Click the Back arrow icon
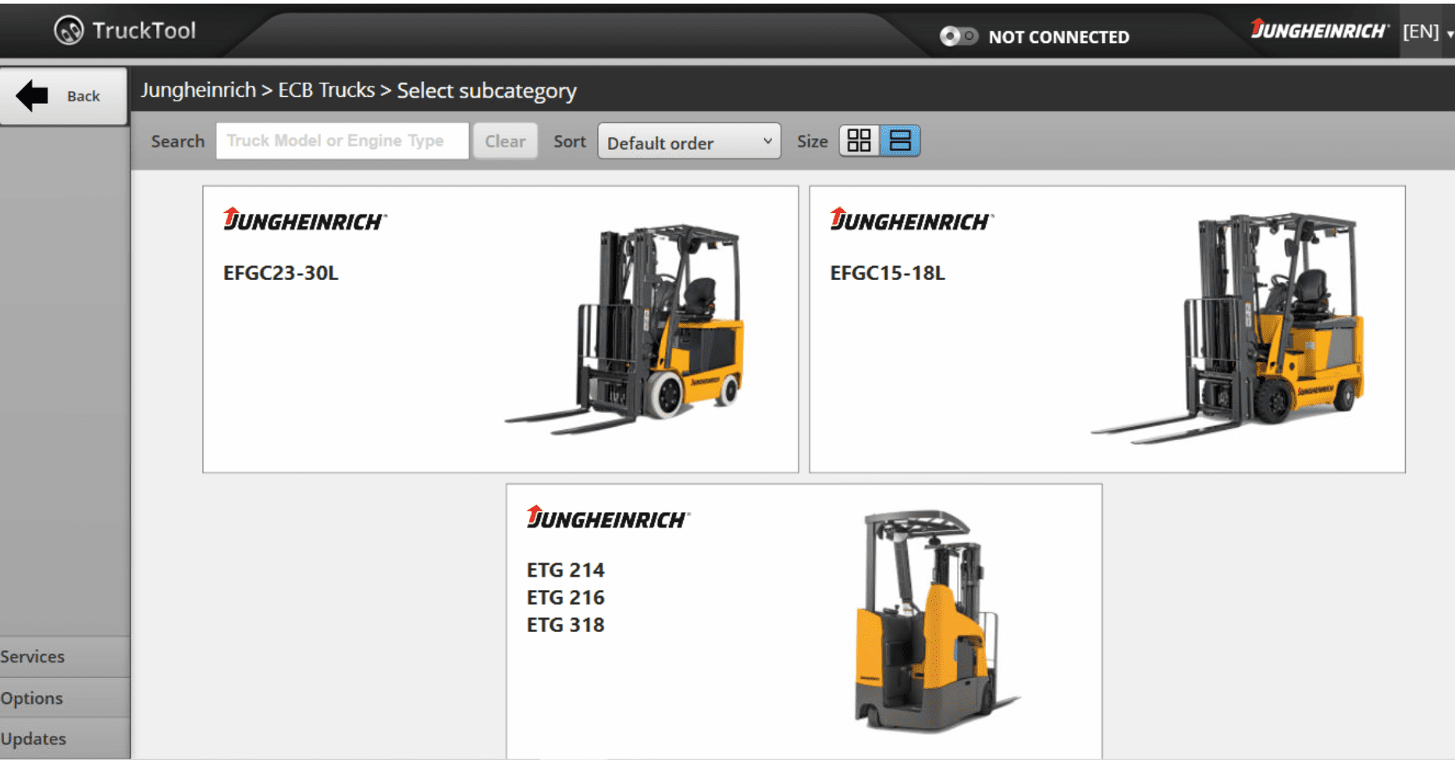Screen dimensions: 1455x760 point(30,94)
